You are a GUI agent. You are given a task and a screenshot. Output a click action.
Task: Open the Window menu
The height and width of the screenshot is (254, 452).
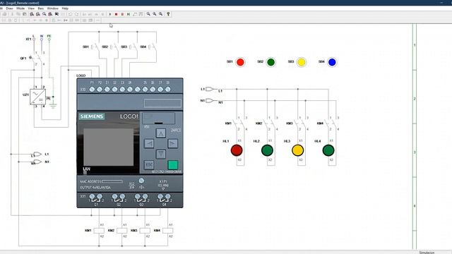pos(52,8)
